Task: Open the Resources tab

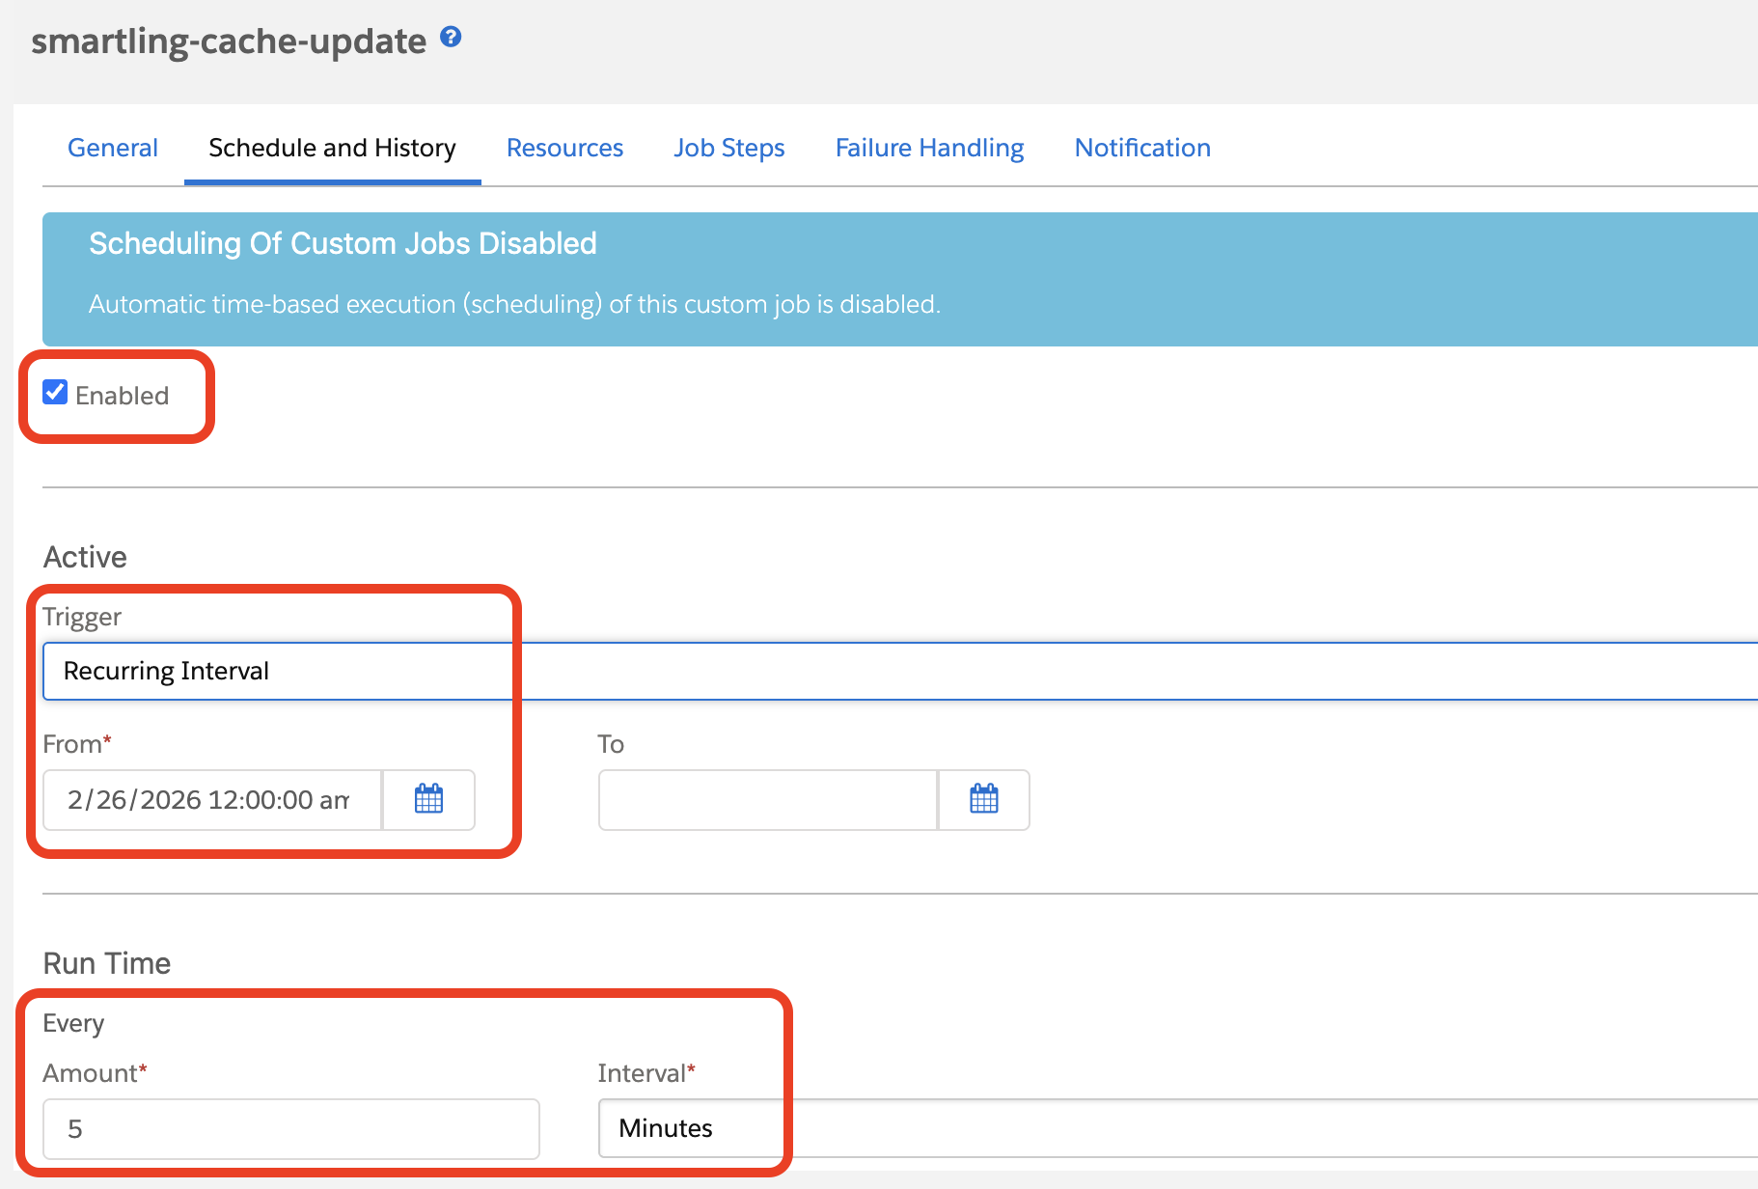Action: [x=564, y=148]
